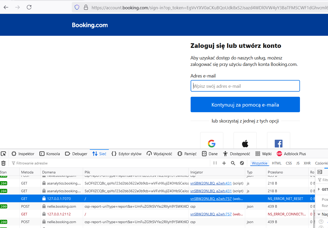Screen dimensions: 328x228
Task: Sign in with the Apple icon
Action: (x=245, y=143)
